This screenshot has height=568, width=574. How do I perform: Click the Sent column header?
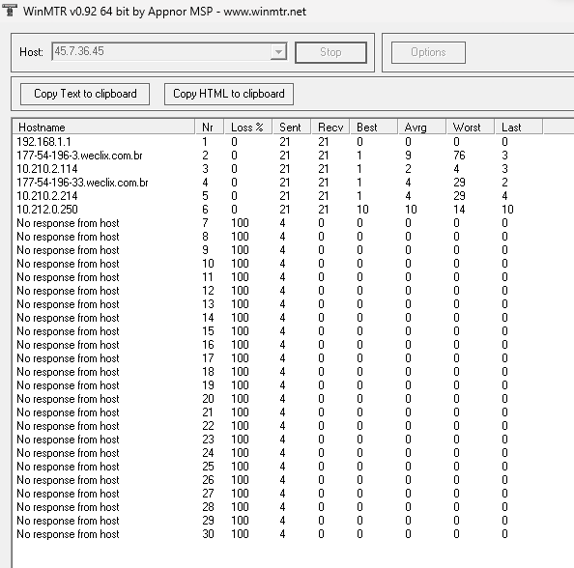click(x=292, y=128)
